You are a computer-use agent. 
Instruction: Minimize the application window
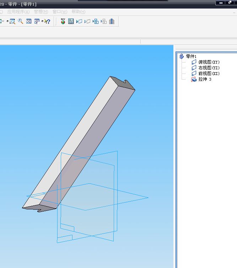tap(221, 2)
